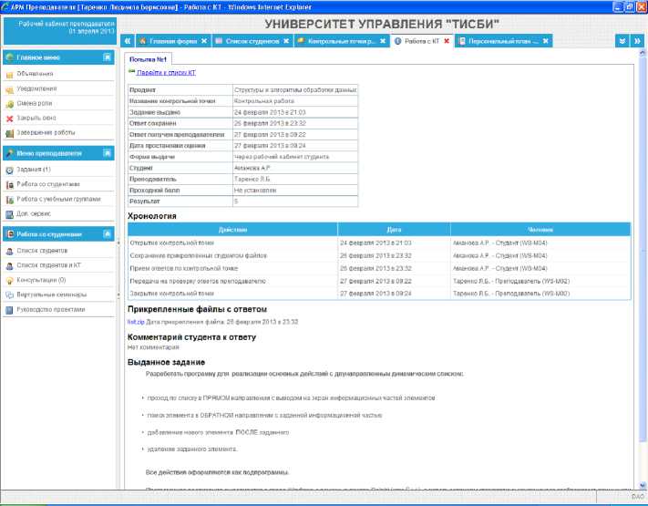
Task: Open Доп. сервис menu entry
Action: point(34,213)
